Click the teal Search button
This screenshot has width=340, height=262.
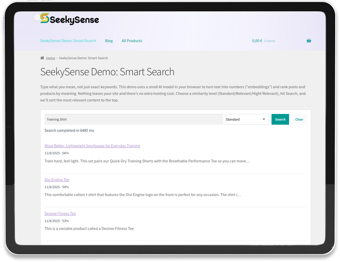pos(280,119)
